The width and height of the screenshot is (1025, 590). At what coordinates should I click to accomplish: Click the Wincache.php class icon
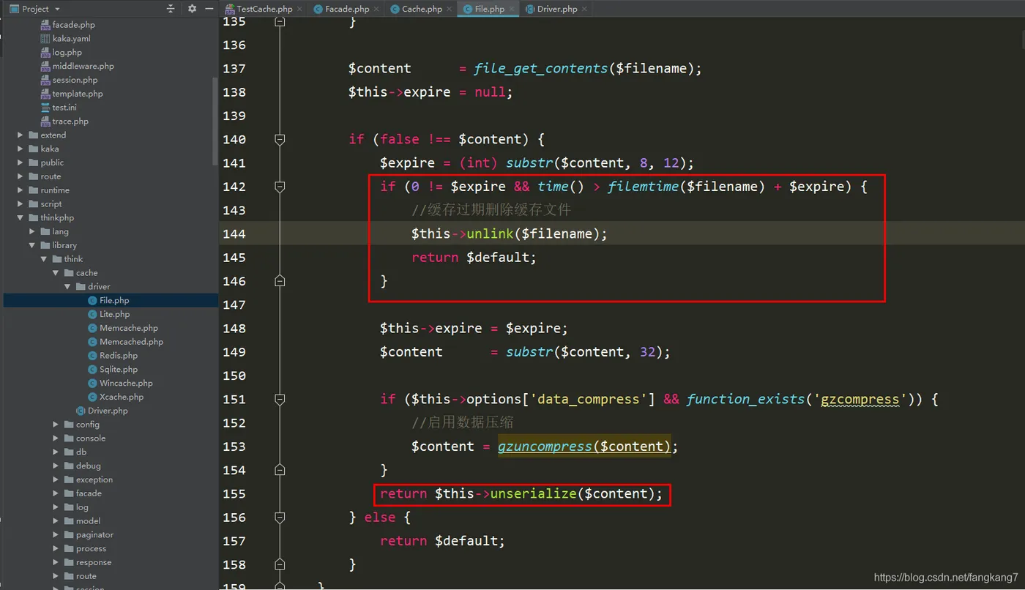click(x=92, y=383)
